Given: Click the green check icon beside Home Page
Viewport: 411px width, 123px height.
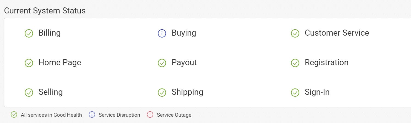Looking at the screenshot, I should (29, 63).
